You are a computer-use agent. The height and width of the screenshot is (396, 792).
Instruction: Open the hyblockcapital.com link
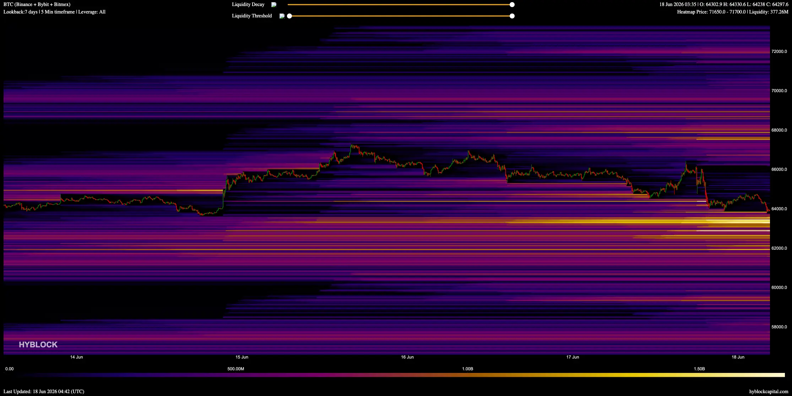tap(769, 392)
